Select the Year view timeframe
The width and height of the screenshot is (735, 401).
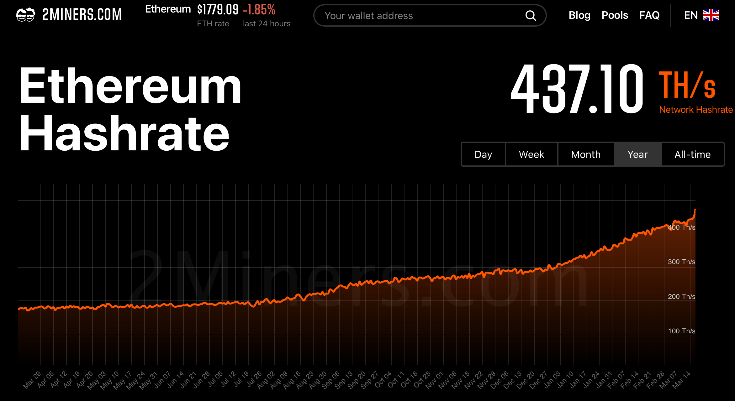pos(638,154)
